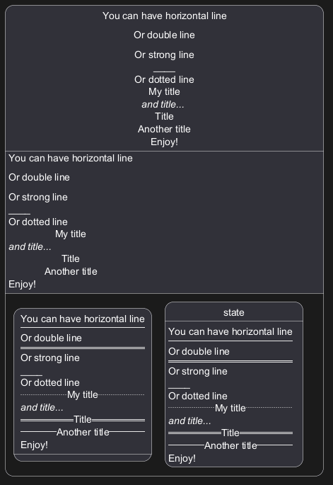Click the 'state' header label

coord(234,312)
